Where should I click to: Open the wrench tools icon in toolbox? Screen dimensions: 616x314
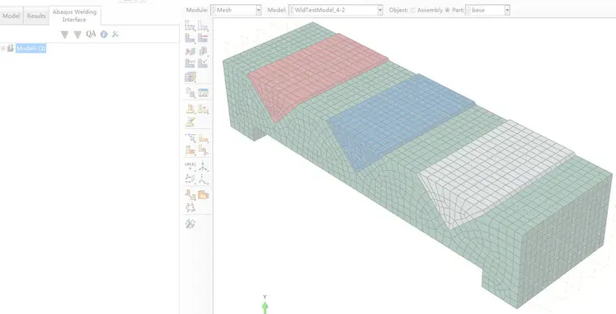190,223
